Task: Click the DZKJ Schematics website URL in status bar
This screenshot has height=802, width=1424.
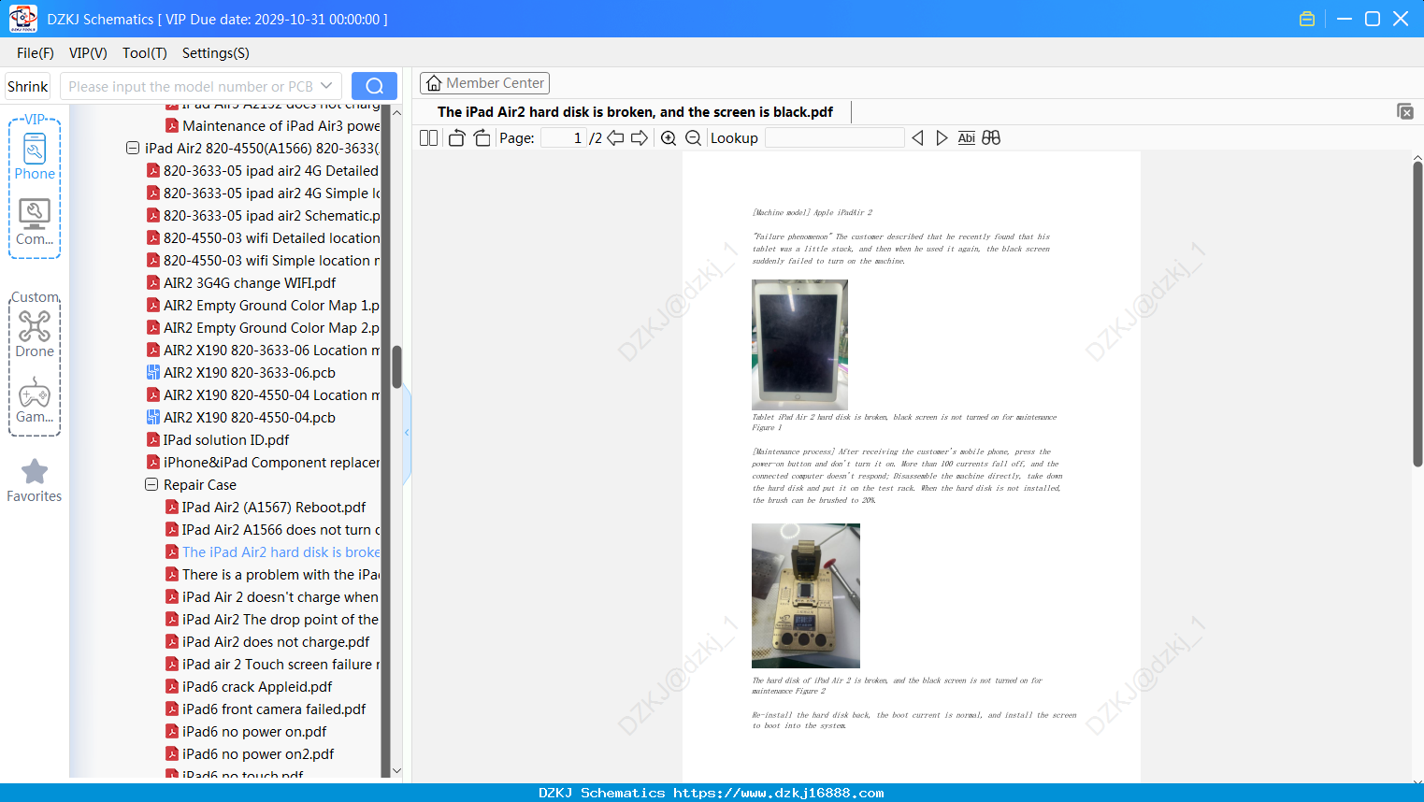Action: pos(778,793)
